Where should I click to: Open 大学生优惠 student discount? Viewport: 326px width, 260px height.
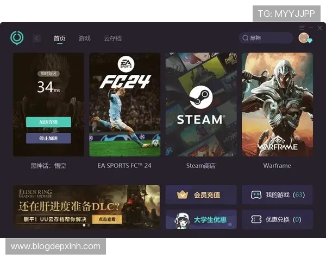point(201,219)
